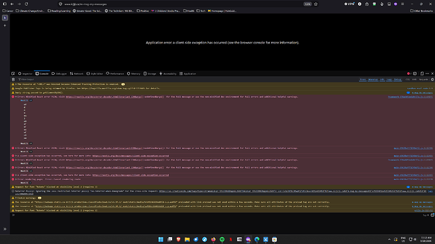The image size is (435, 244).
Task: Open the Greater Good bookmark
Action: coord(88,11)
